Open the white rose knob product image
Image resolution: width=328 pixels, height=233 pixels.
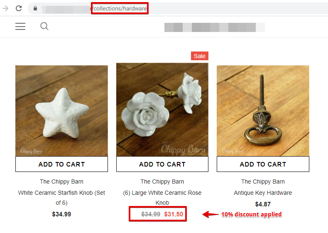[162, 110]
